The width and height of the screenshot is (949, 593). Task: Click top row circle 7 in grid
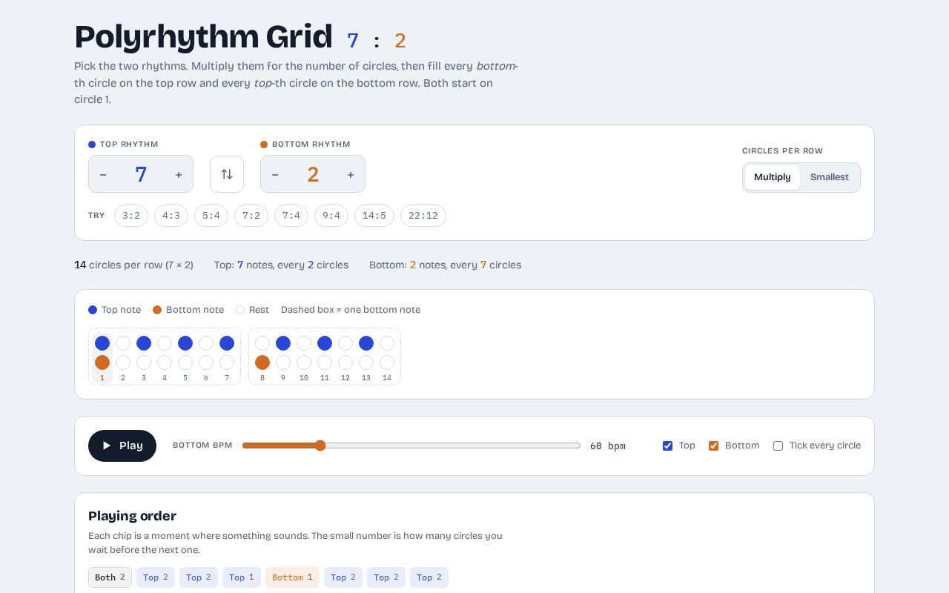227,343
